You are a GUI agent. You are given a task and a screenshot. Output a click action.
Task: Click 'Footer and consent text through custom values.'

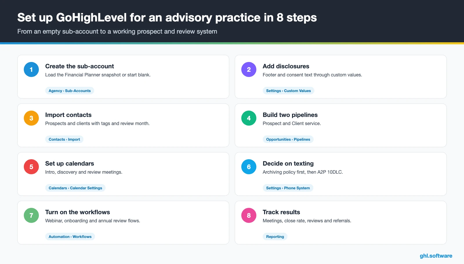(x=312, y=75)
